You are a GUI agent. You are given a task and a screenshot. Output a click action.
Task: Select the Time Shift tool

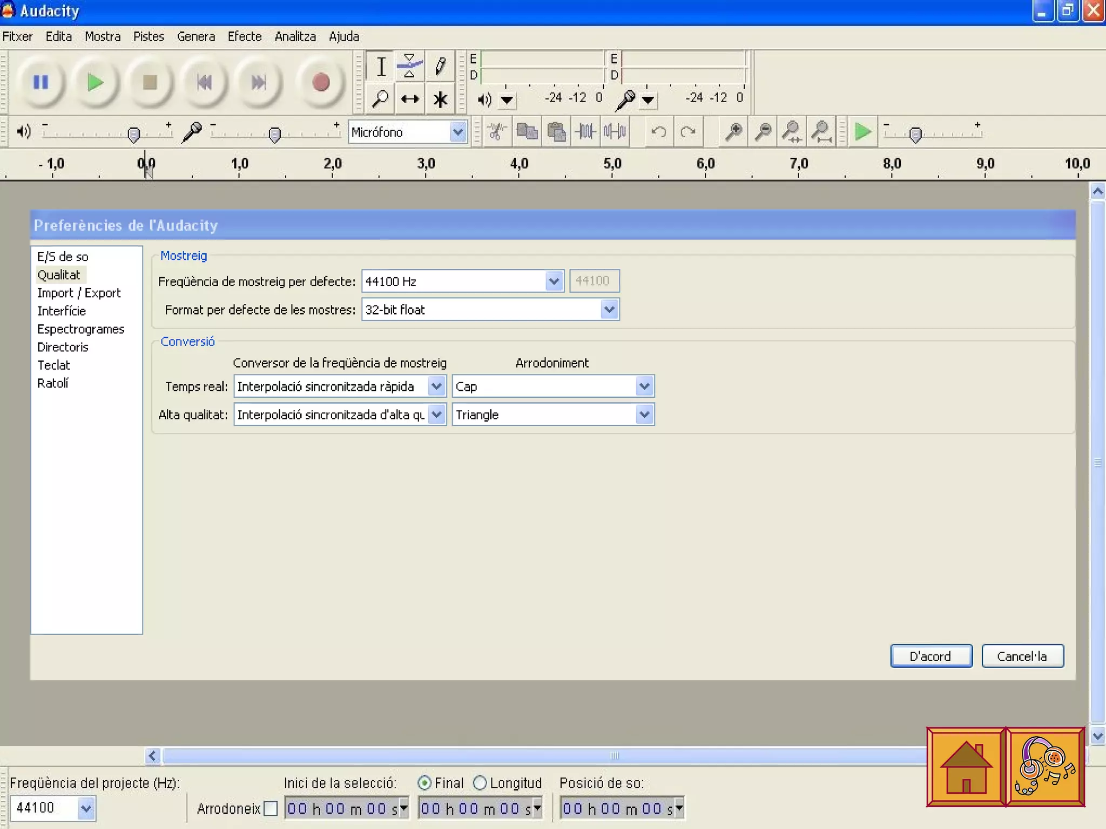(410, 99)
